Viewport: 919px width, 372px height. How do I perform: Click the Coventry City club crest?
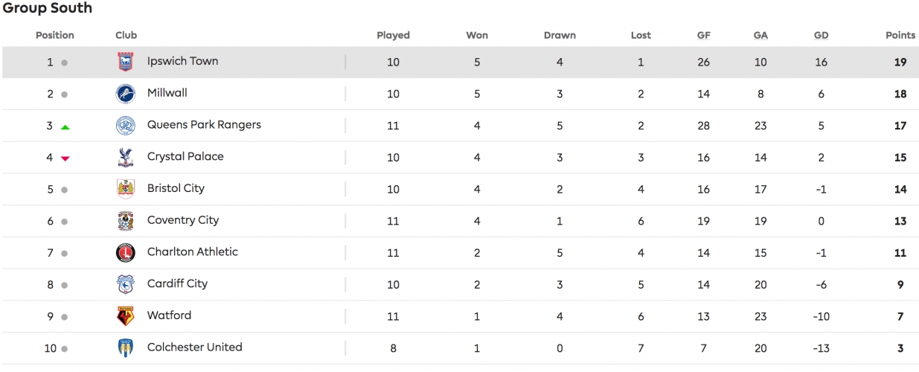(x=126, y=221)
